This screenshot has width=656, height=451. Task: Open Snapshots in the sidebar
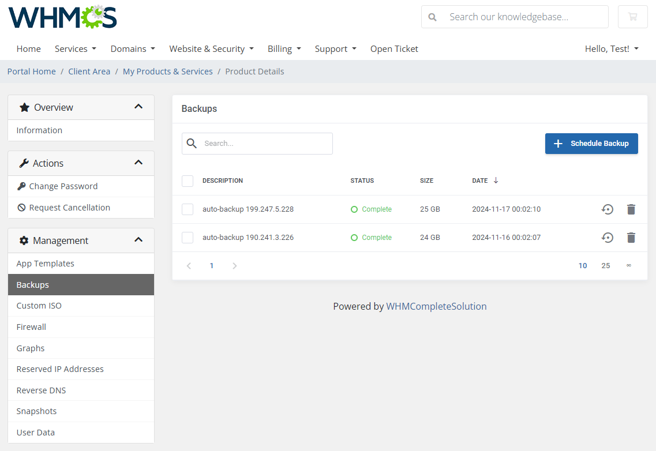[x=81, y=411]
